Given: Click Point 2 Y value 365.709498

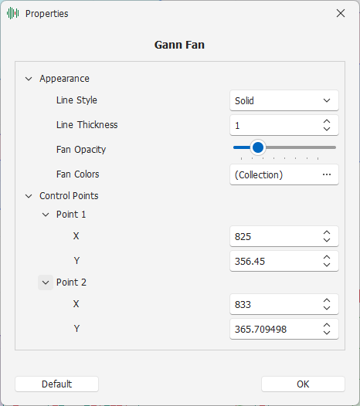Looking at the screenshot, I should [x=261, y=330].
